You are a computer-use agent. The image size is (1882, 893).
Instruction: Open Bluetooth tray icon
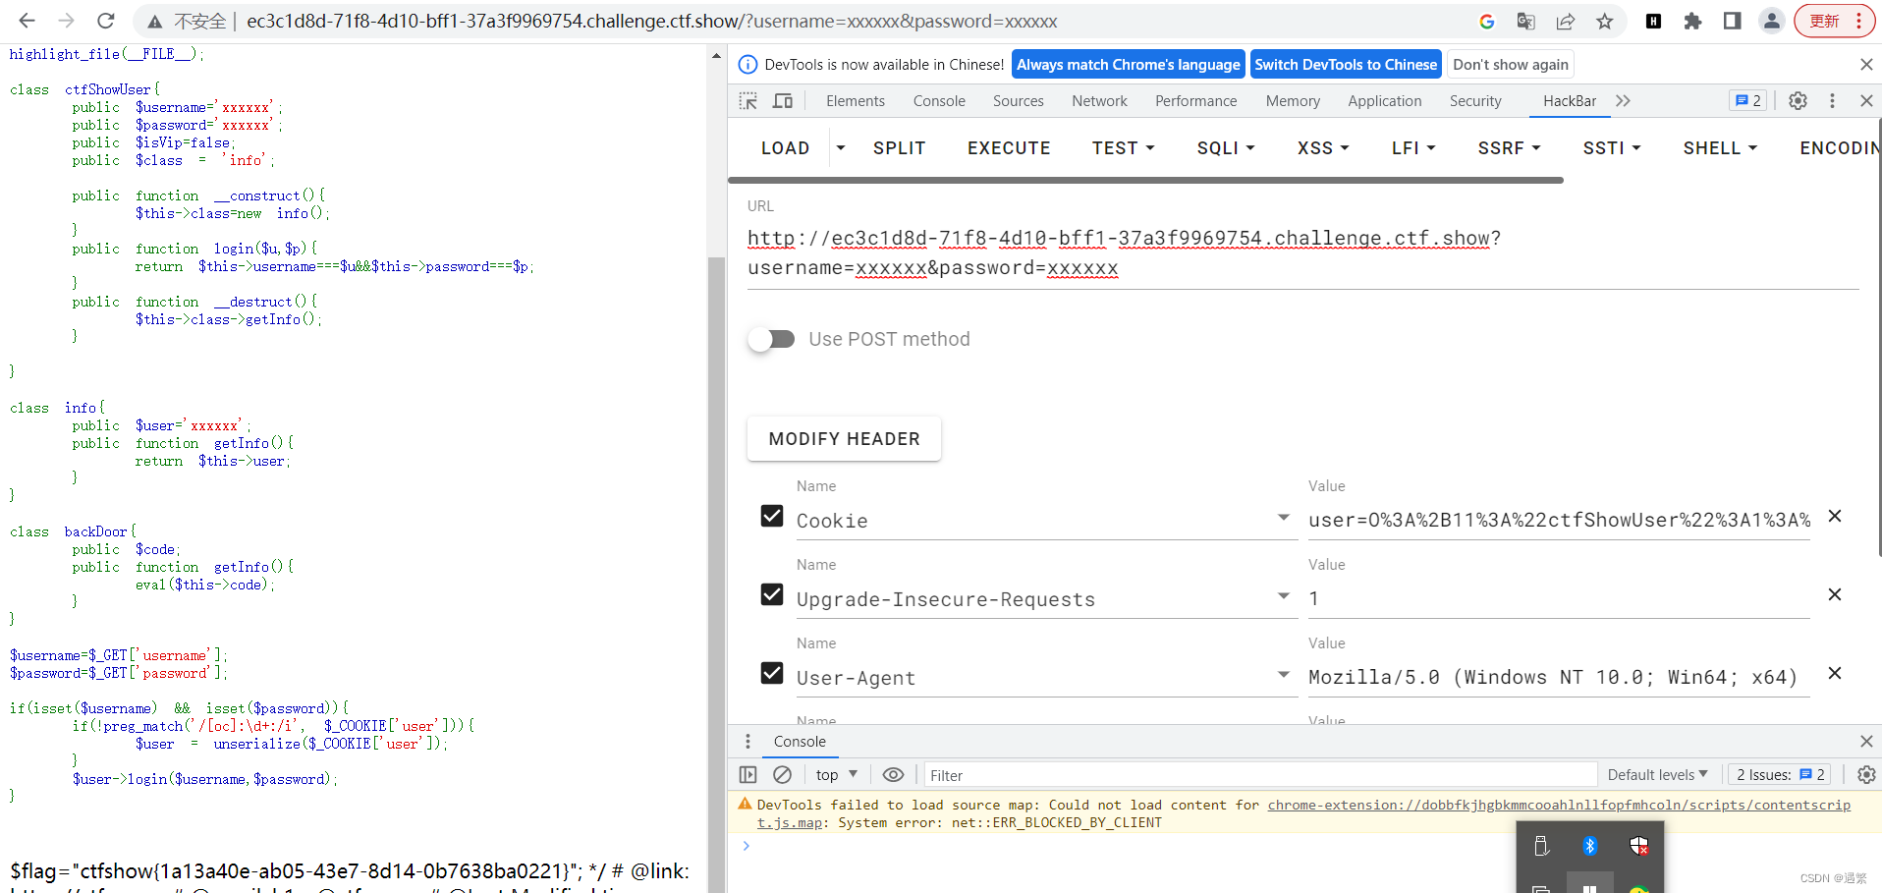1589,846
